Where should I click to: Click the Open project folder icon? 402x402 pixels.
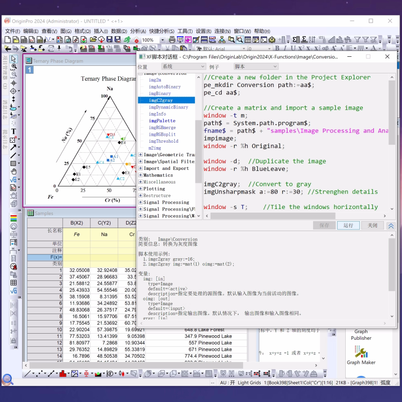click(x=93, y=40)
